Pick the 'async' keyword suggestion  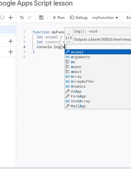(98, 67)
